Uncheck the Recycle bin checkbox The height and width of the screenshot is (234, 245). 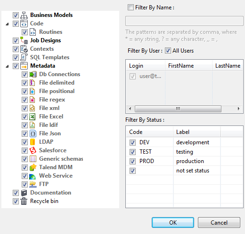tap(16, 201)
